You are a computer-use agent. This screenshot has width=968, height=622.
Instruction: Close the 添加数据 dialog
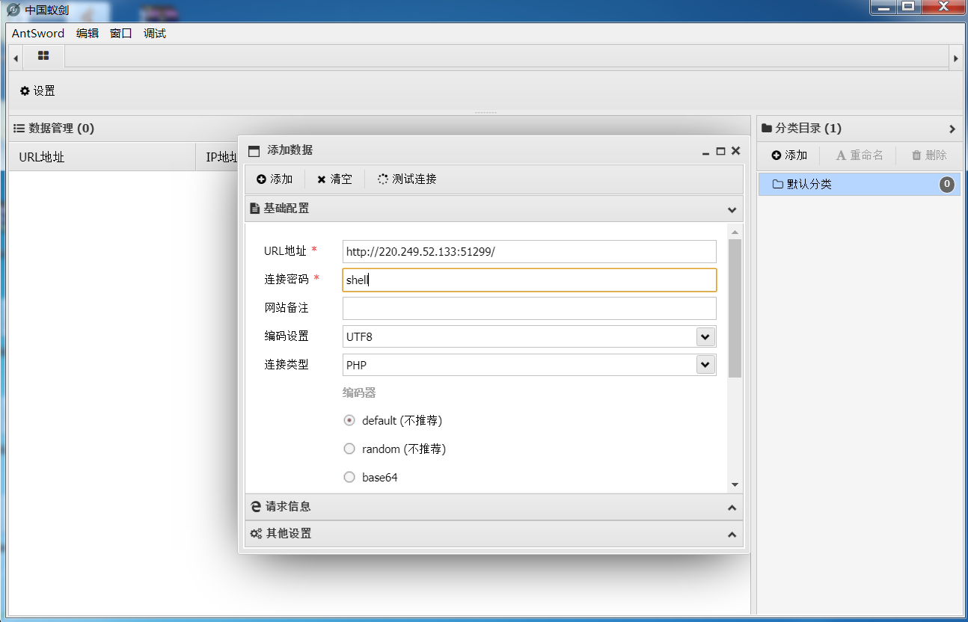point(735,150)
